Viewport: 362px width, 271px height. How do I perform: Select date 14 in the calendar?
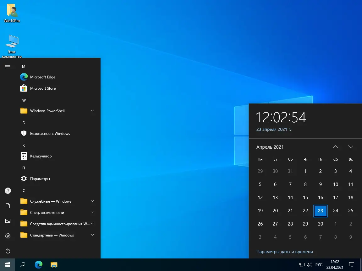coord(290,198)
